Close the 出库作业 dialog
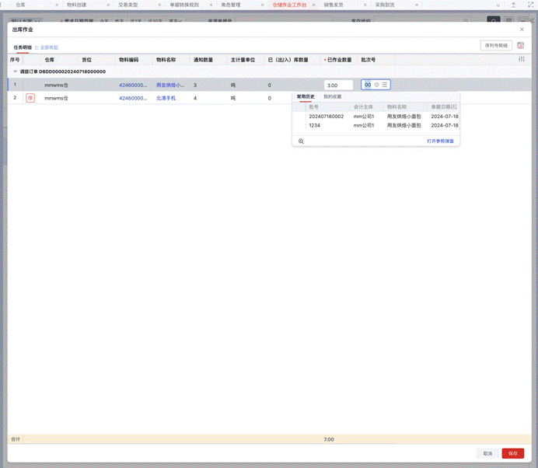 pos(522,30)
